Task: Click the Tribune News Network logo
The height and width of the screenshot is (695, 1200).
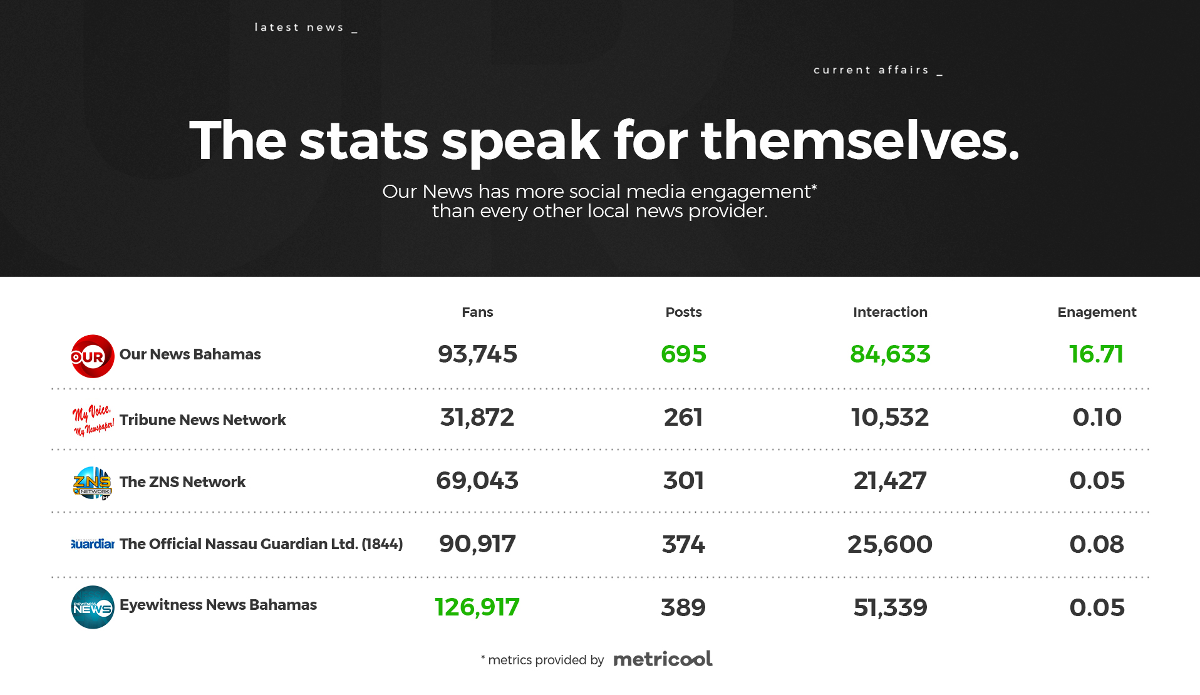Action: (93, 420)
